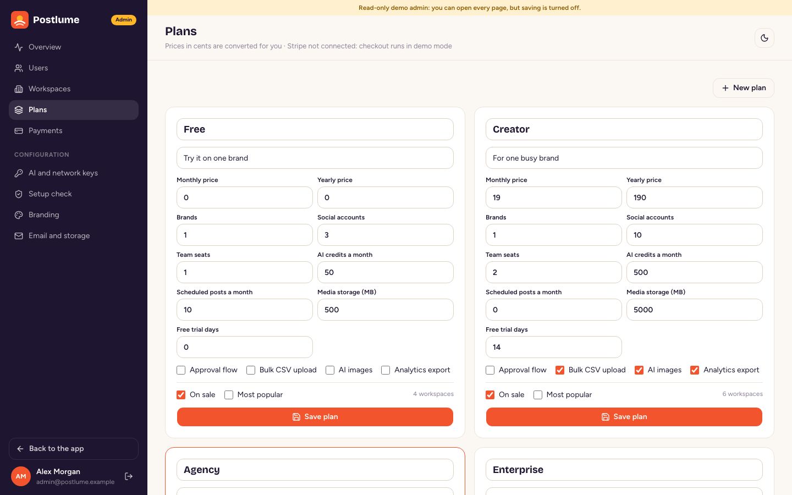Uncheck On sale for the Free plan
Viewport: 792px width, 495px height.
pos(181,395)
